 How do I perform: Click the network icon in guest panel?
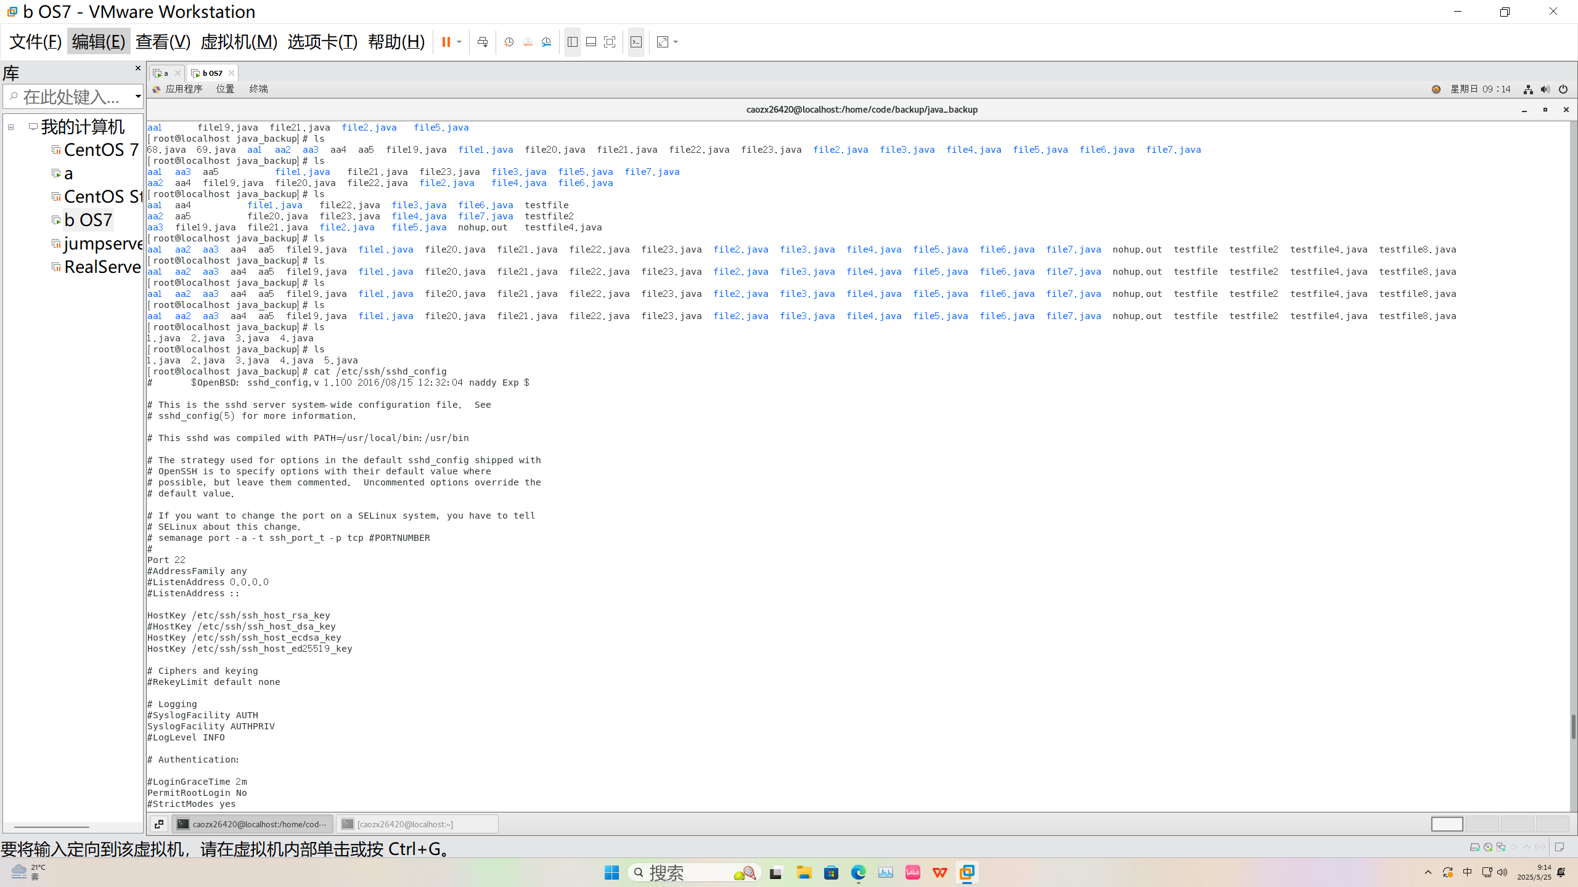(1528, 89)
